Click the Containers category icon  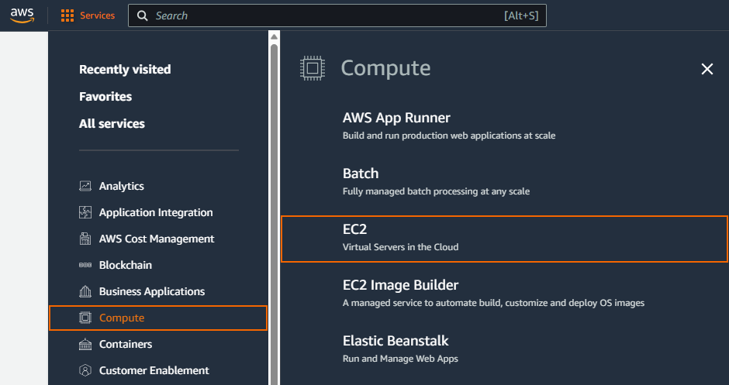coord(85,344)
